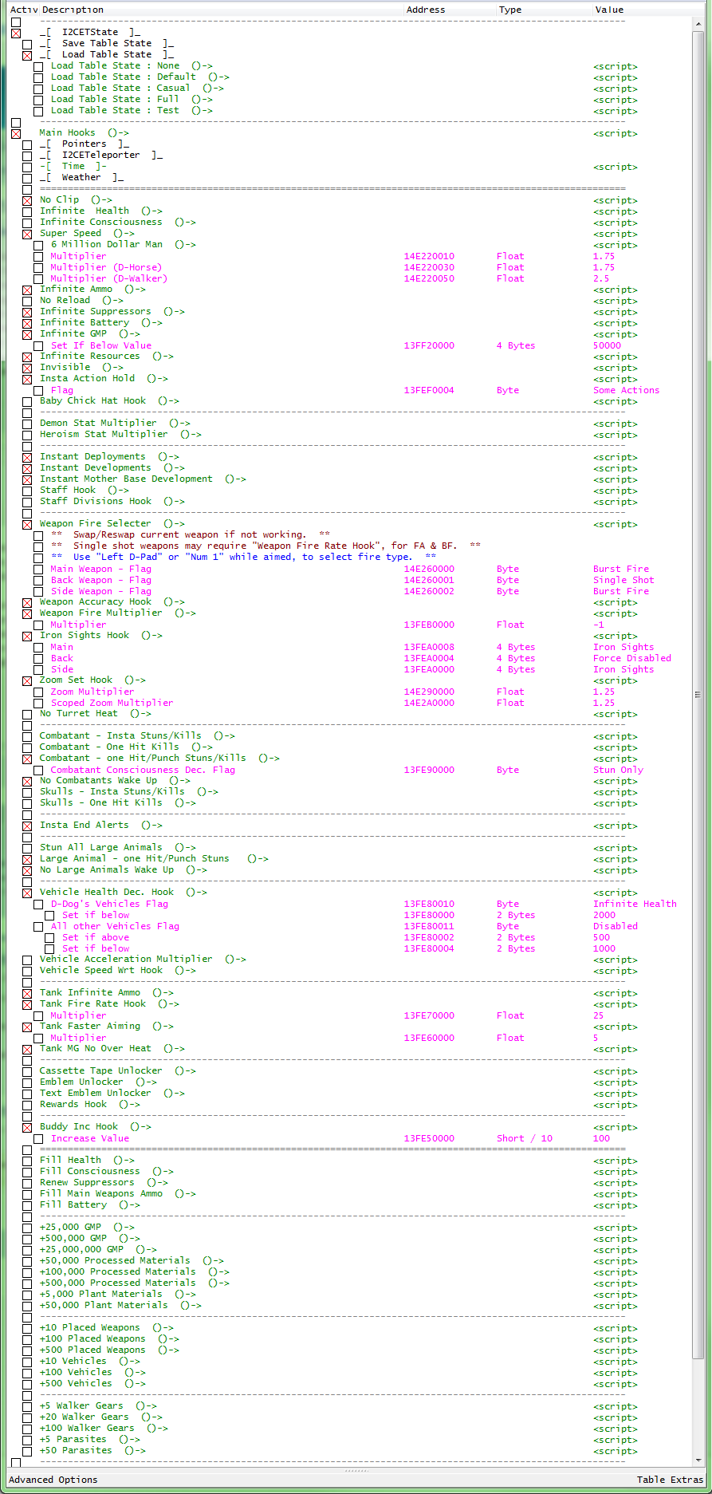712x1494 pixels.
Task: Click the Stun Only value
Action: (618, 771)
